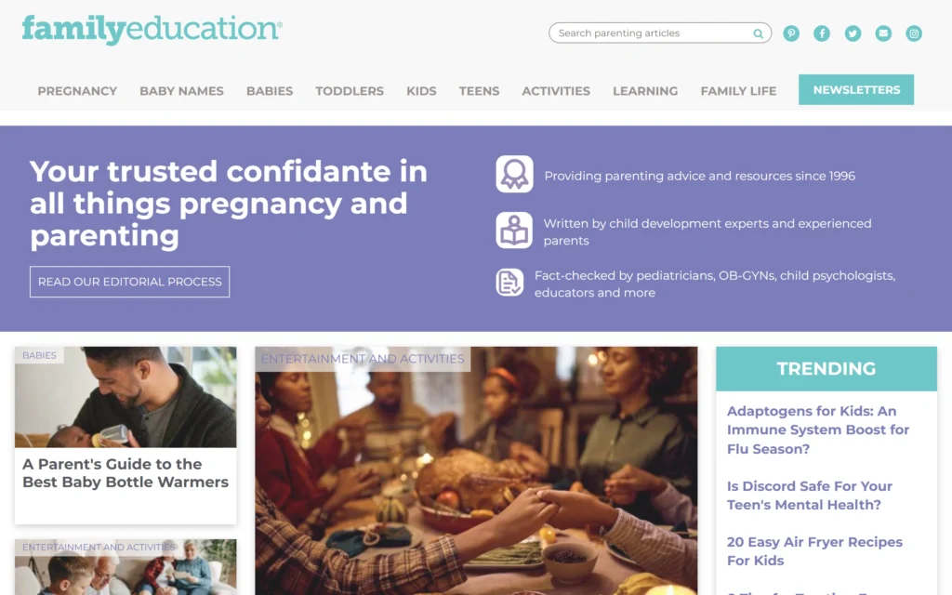Open the Pregnancy menu
Viewport: 952px width, 595px height.
click(x=77, y=91)
